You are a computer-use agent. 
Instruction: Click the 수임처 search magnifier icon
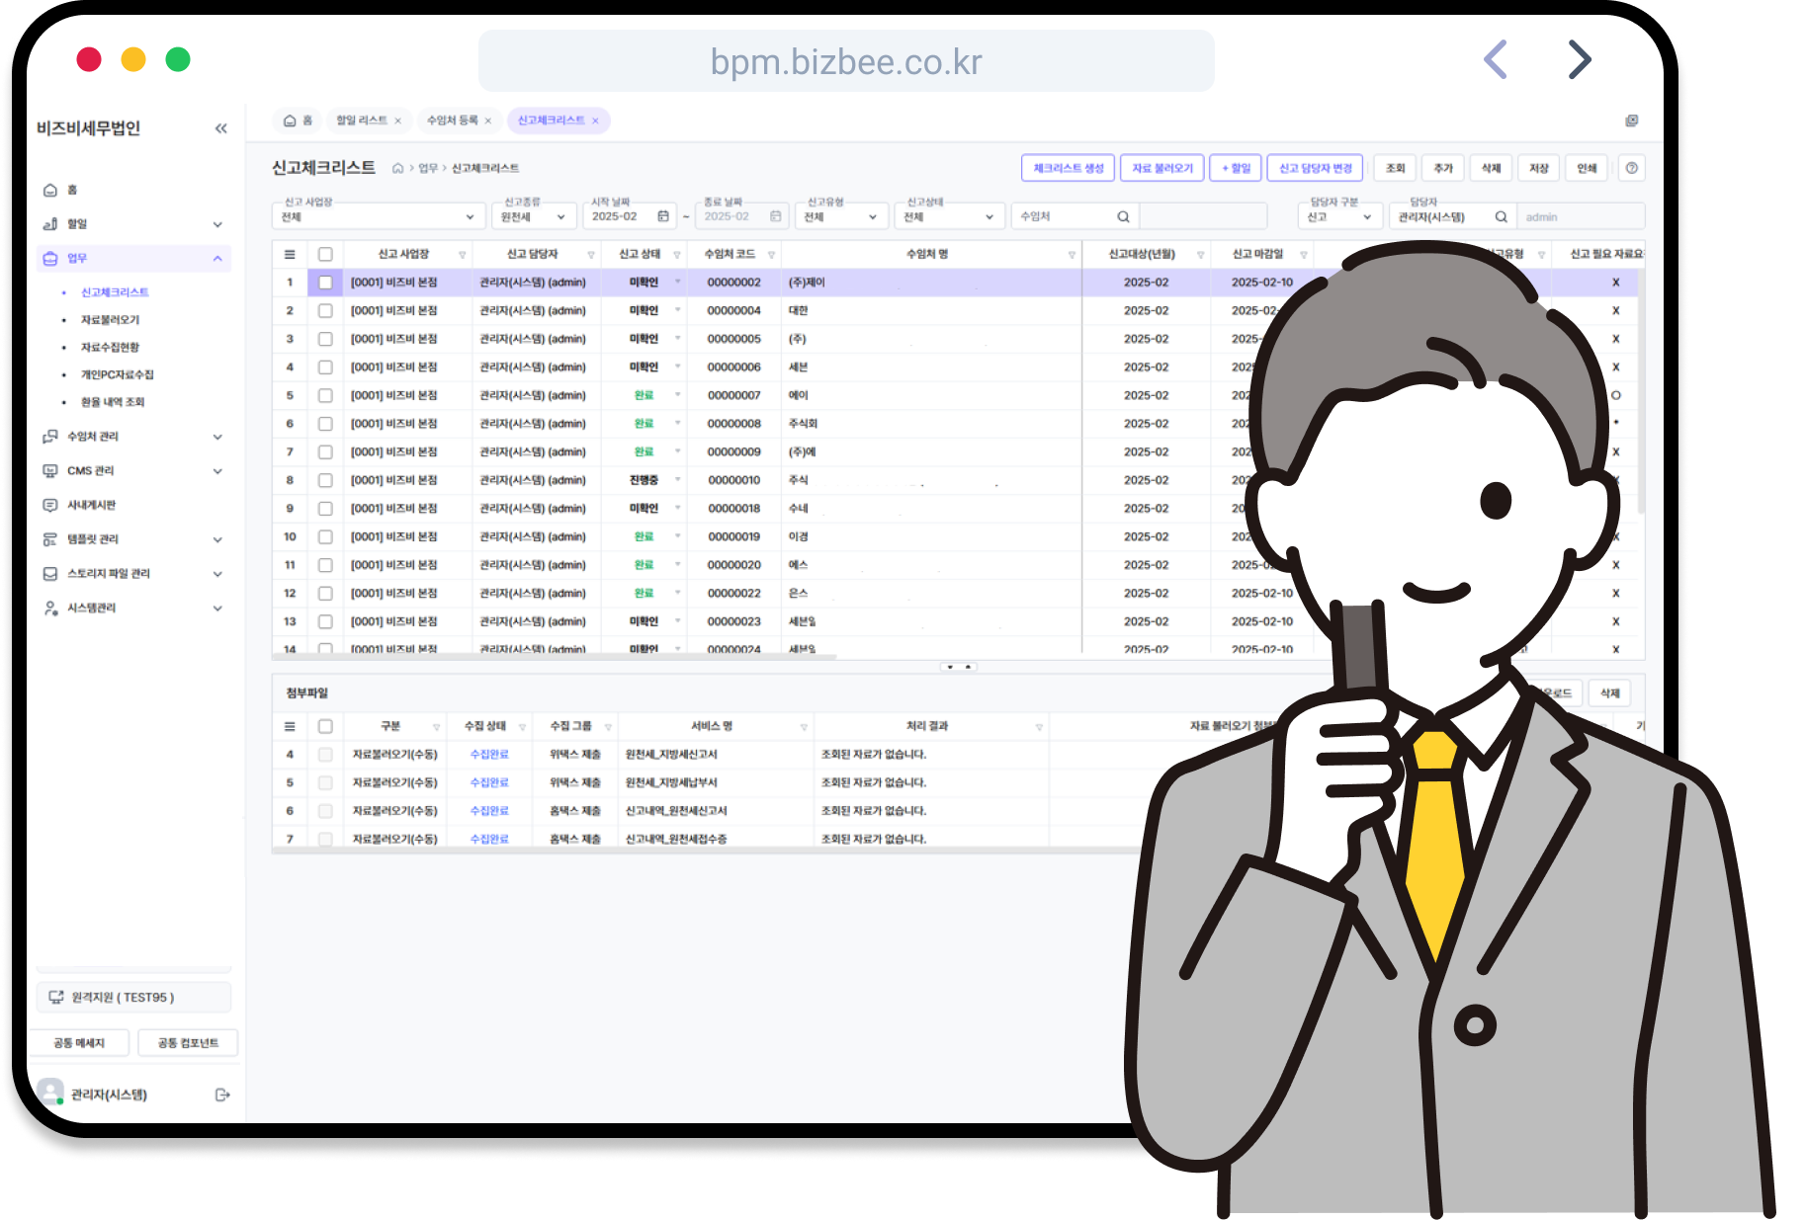1123,216
